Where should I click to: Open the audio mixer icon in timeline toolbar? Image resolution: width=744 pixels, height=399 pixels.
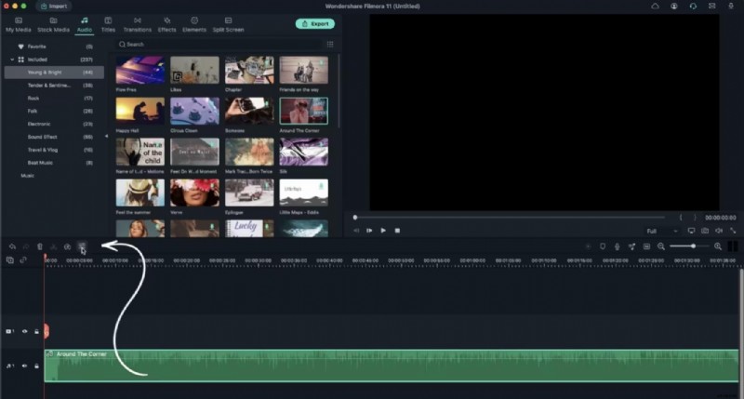pyautogui.click(x=631, y=246)
